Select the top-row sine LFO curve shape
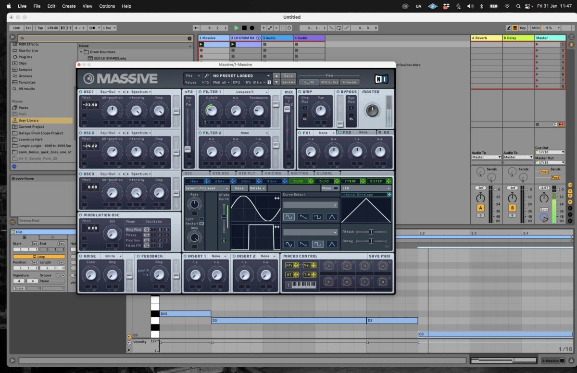This screenshot has width=577, height=373. (x=289, y=217)
